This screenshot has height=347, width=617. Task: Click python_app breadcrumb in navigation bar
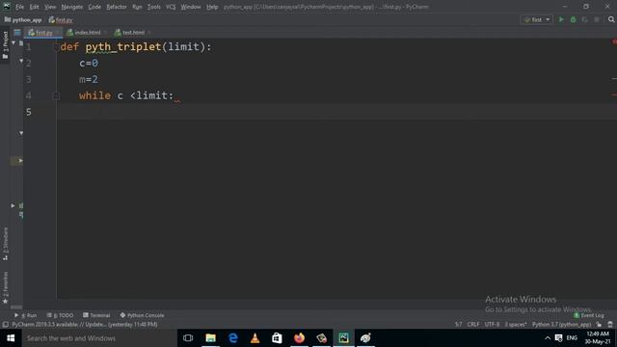tap(23, 19)
